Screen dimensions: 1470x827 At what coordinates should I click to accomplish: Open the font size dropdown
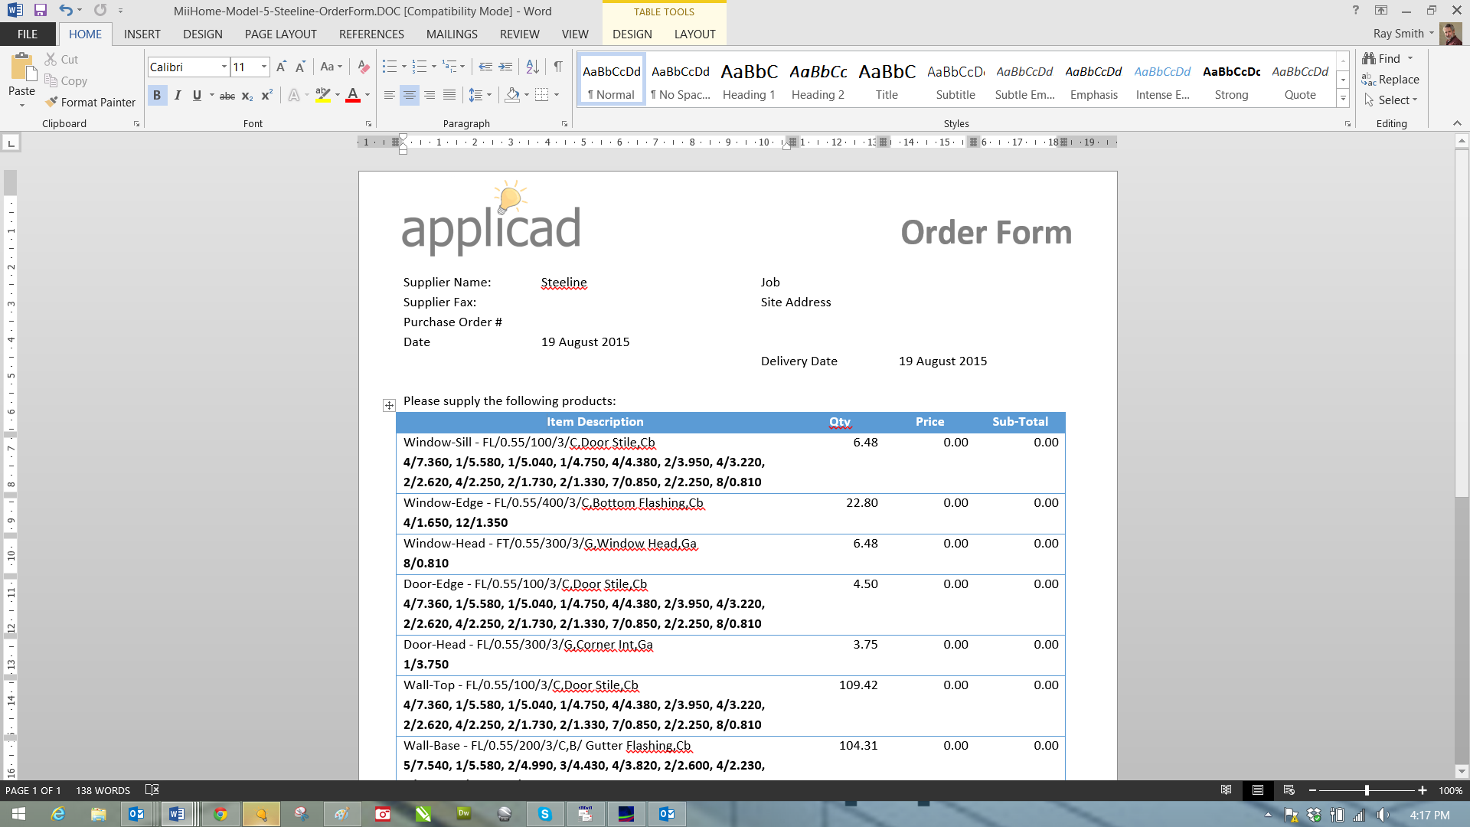[263, 67]
